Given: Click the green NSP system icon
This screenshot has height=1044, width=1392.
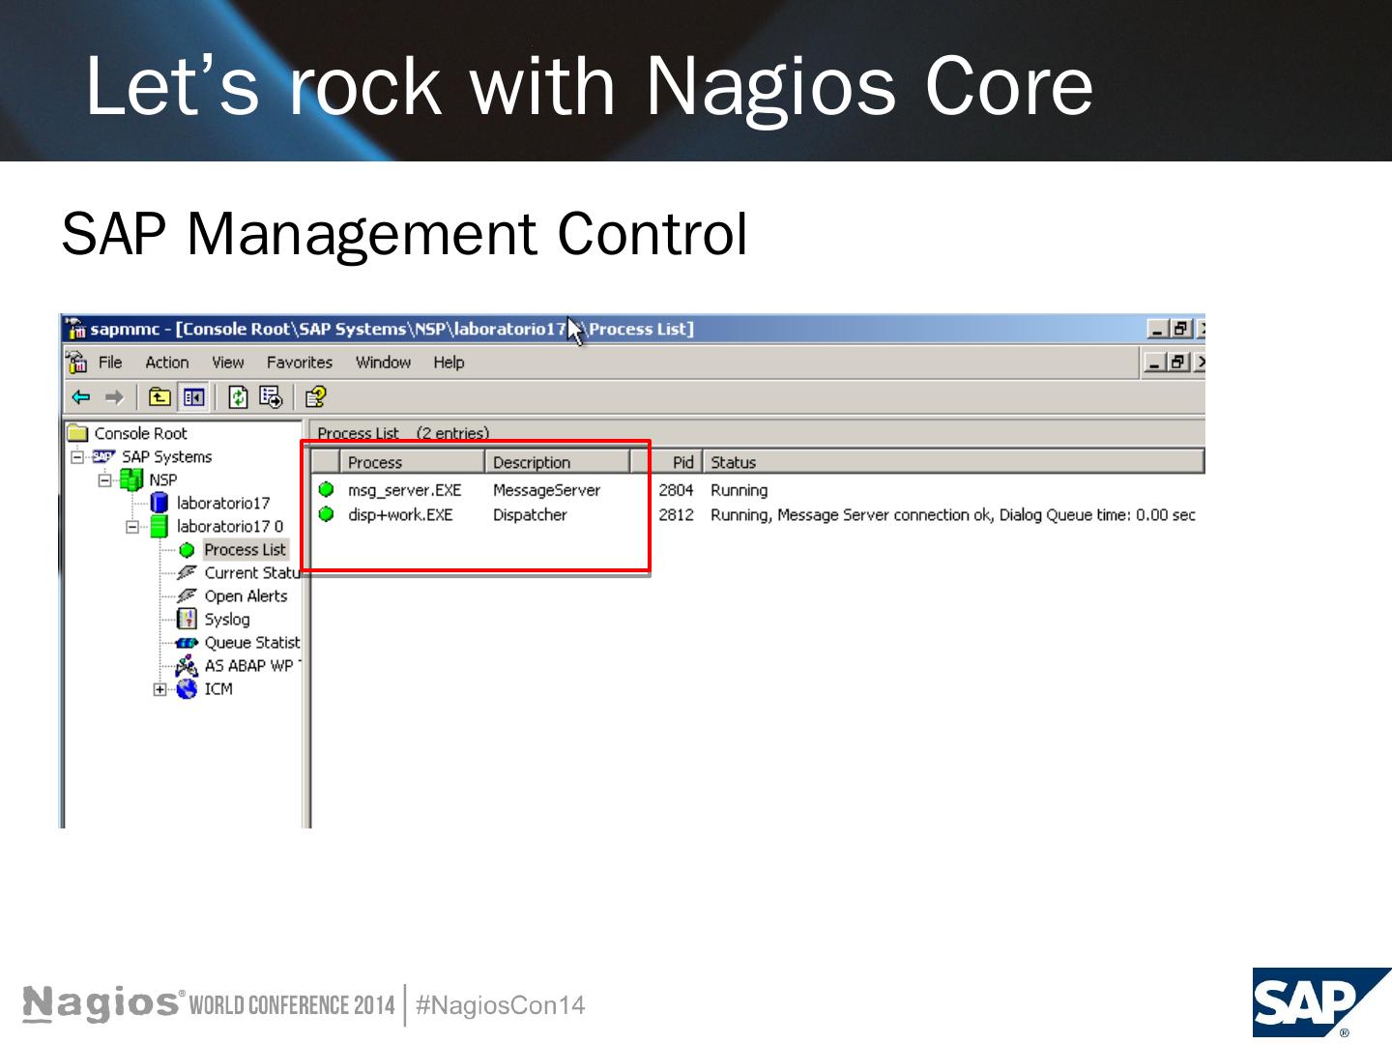Looking at the screenshot, I should click(131, 479).
